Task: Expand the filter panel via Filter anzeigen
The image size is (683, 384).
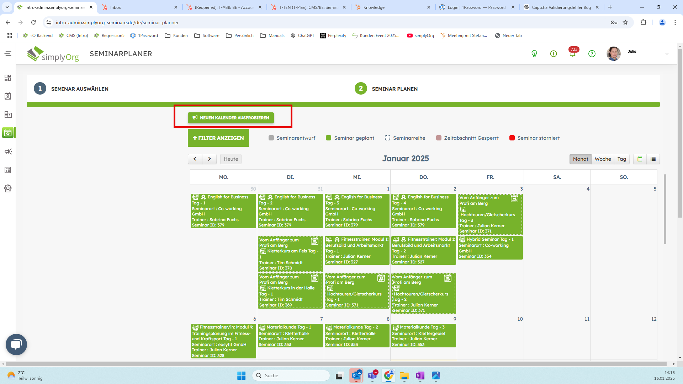Action: point(218,138)
